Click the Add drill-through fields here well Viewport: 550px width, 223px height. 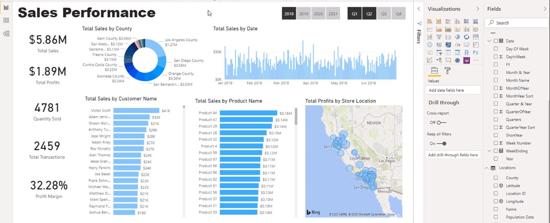coord(453,155)
